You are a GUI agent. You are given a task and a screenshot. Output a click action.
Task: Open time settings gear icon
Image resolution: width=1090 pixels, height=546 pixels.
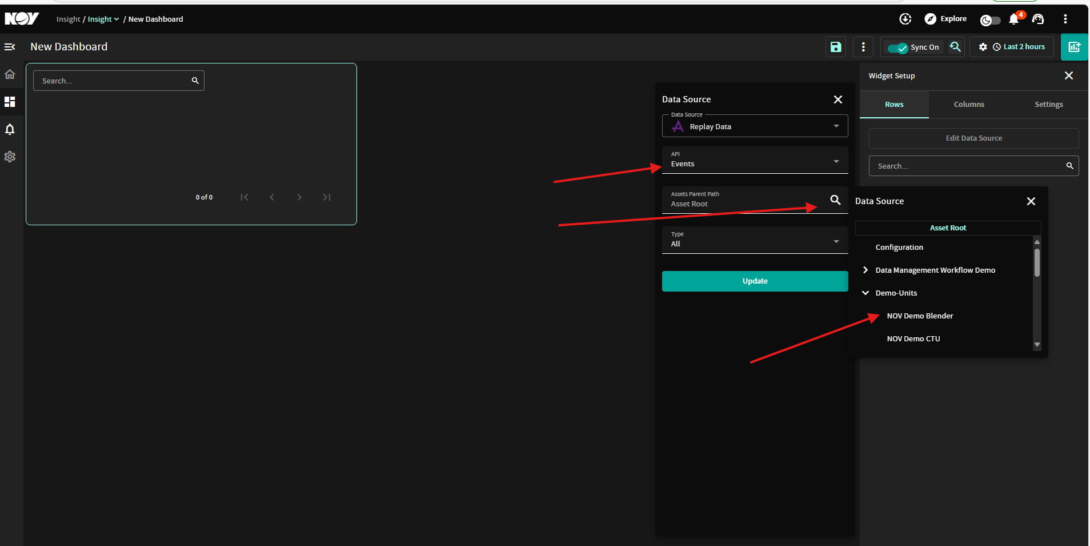[x=983, y=47]
